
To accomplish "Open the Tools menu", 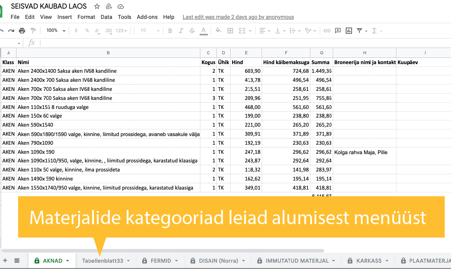I will click(124, 17).
